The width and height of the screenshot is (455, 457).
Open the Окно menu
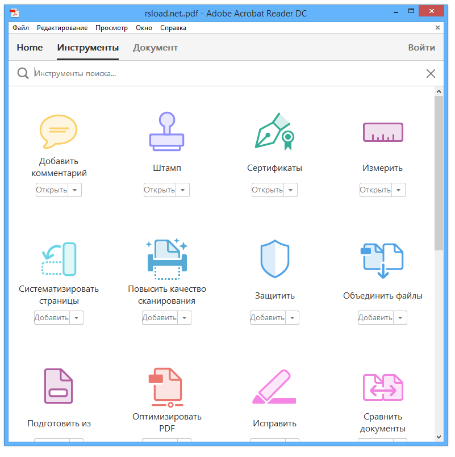144,28
